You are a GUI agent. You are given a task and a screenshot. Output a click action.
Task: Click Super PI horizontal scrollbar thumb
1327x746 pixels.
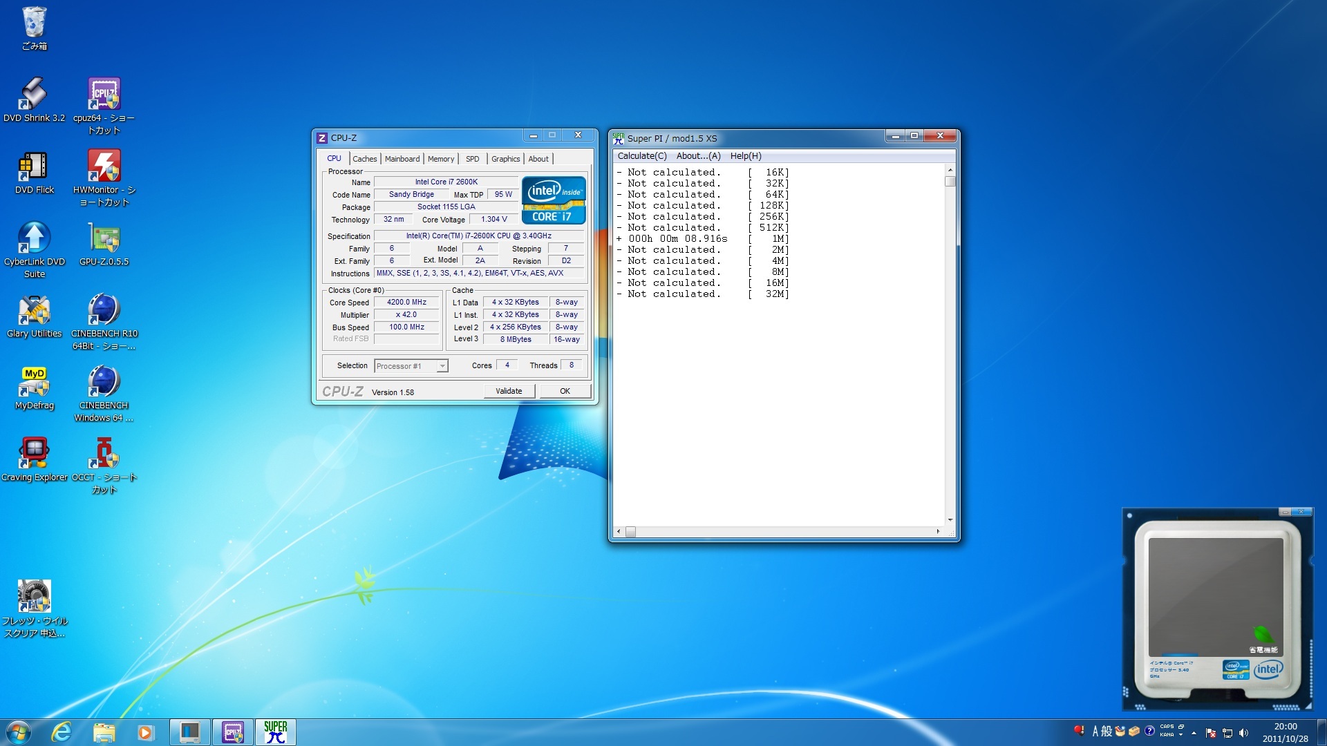[x=630, y=532]
